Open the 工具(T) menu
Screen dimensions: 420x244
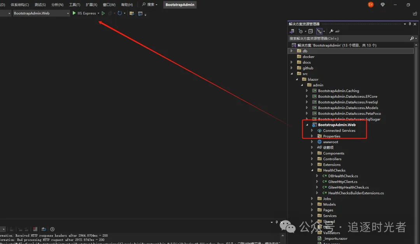tap(74, 5)
